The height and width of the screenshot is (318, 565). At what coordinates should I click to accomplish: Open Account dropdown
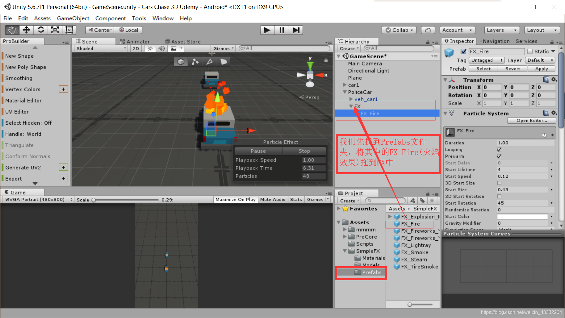[457, 30]
